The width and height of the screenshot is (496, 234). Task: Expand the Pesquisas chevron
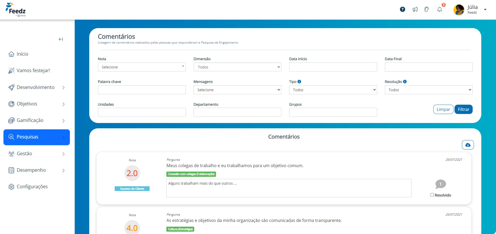pyautogui.click(x=64, y=137)
